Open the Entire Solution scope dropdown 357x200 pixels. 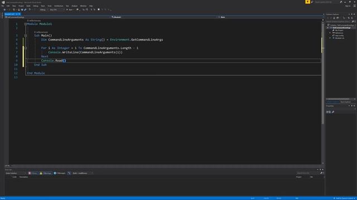click(x=16, y=173)
